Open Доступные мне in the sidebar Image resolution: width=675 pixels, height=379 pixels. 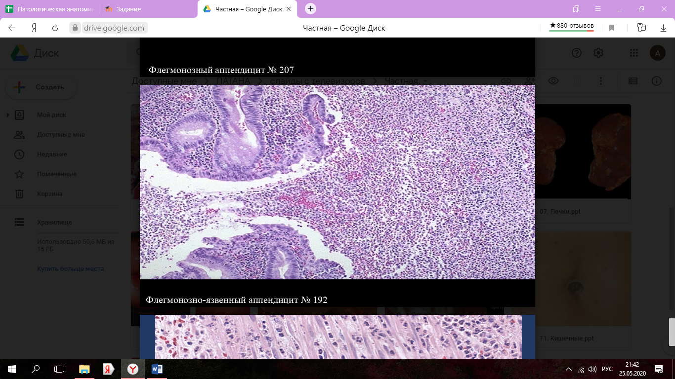click(x=61, y=135)
